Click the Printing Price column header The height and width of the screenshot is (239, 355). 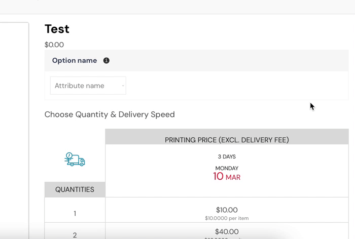coord(227,140)
